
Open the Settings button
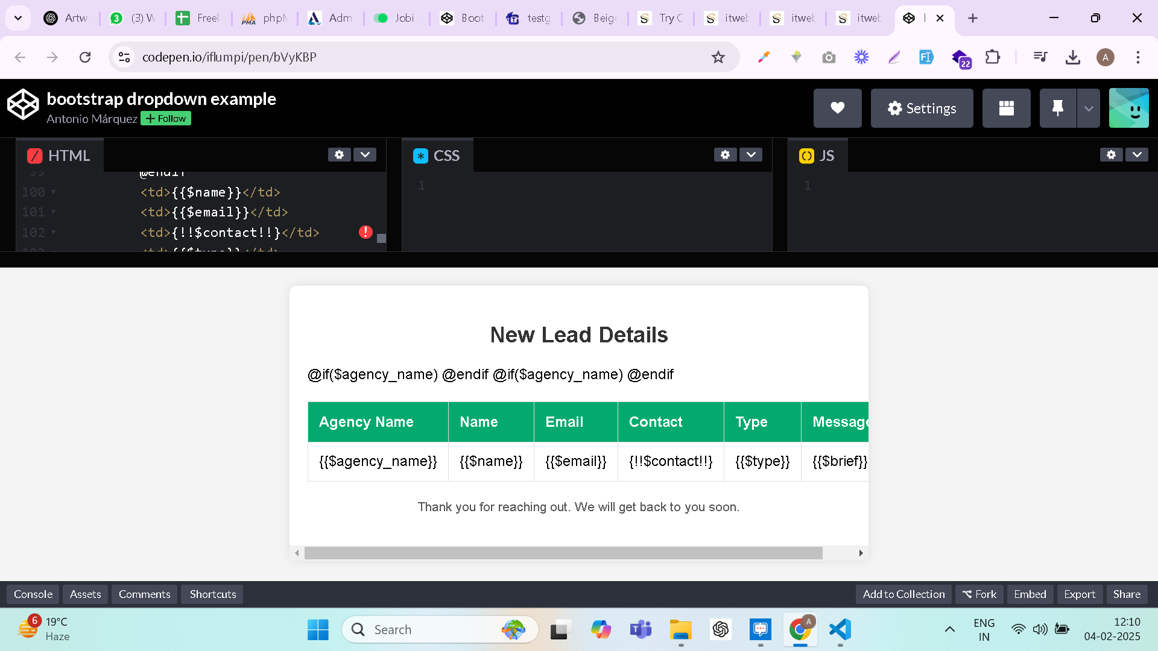click(x=922, y=108)
